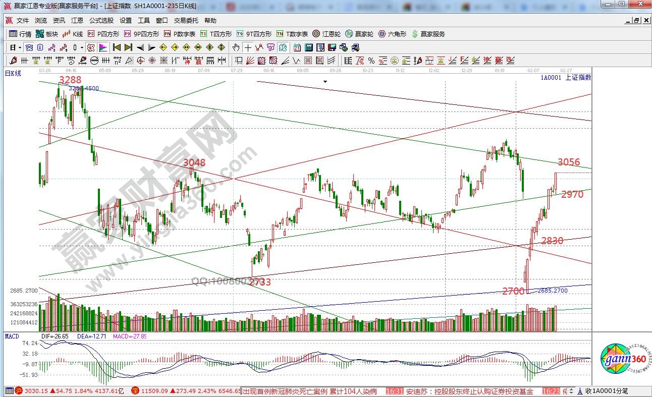
Task: Click the 赢家服务 button
Action: pos(428,34)
